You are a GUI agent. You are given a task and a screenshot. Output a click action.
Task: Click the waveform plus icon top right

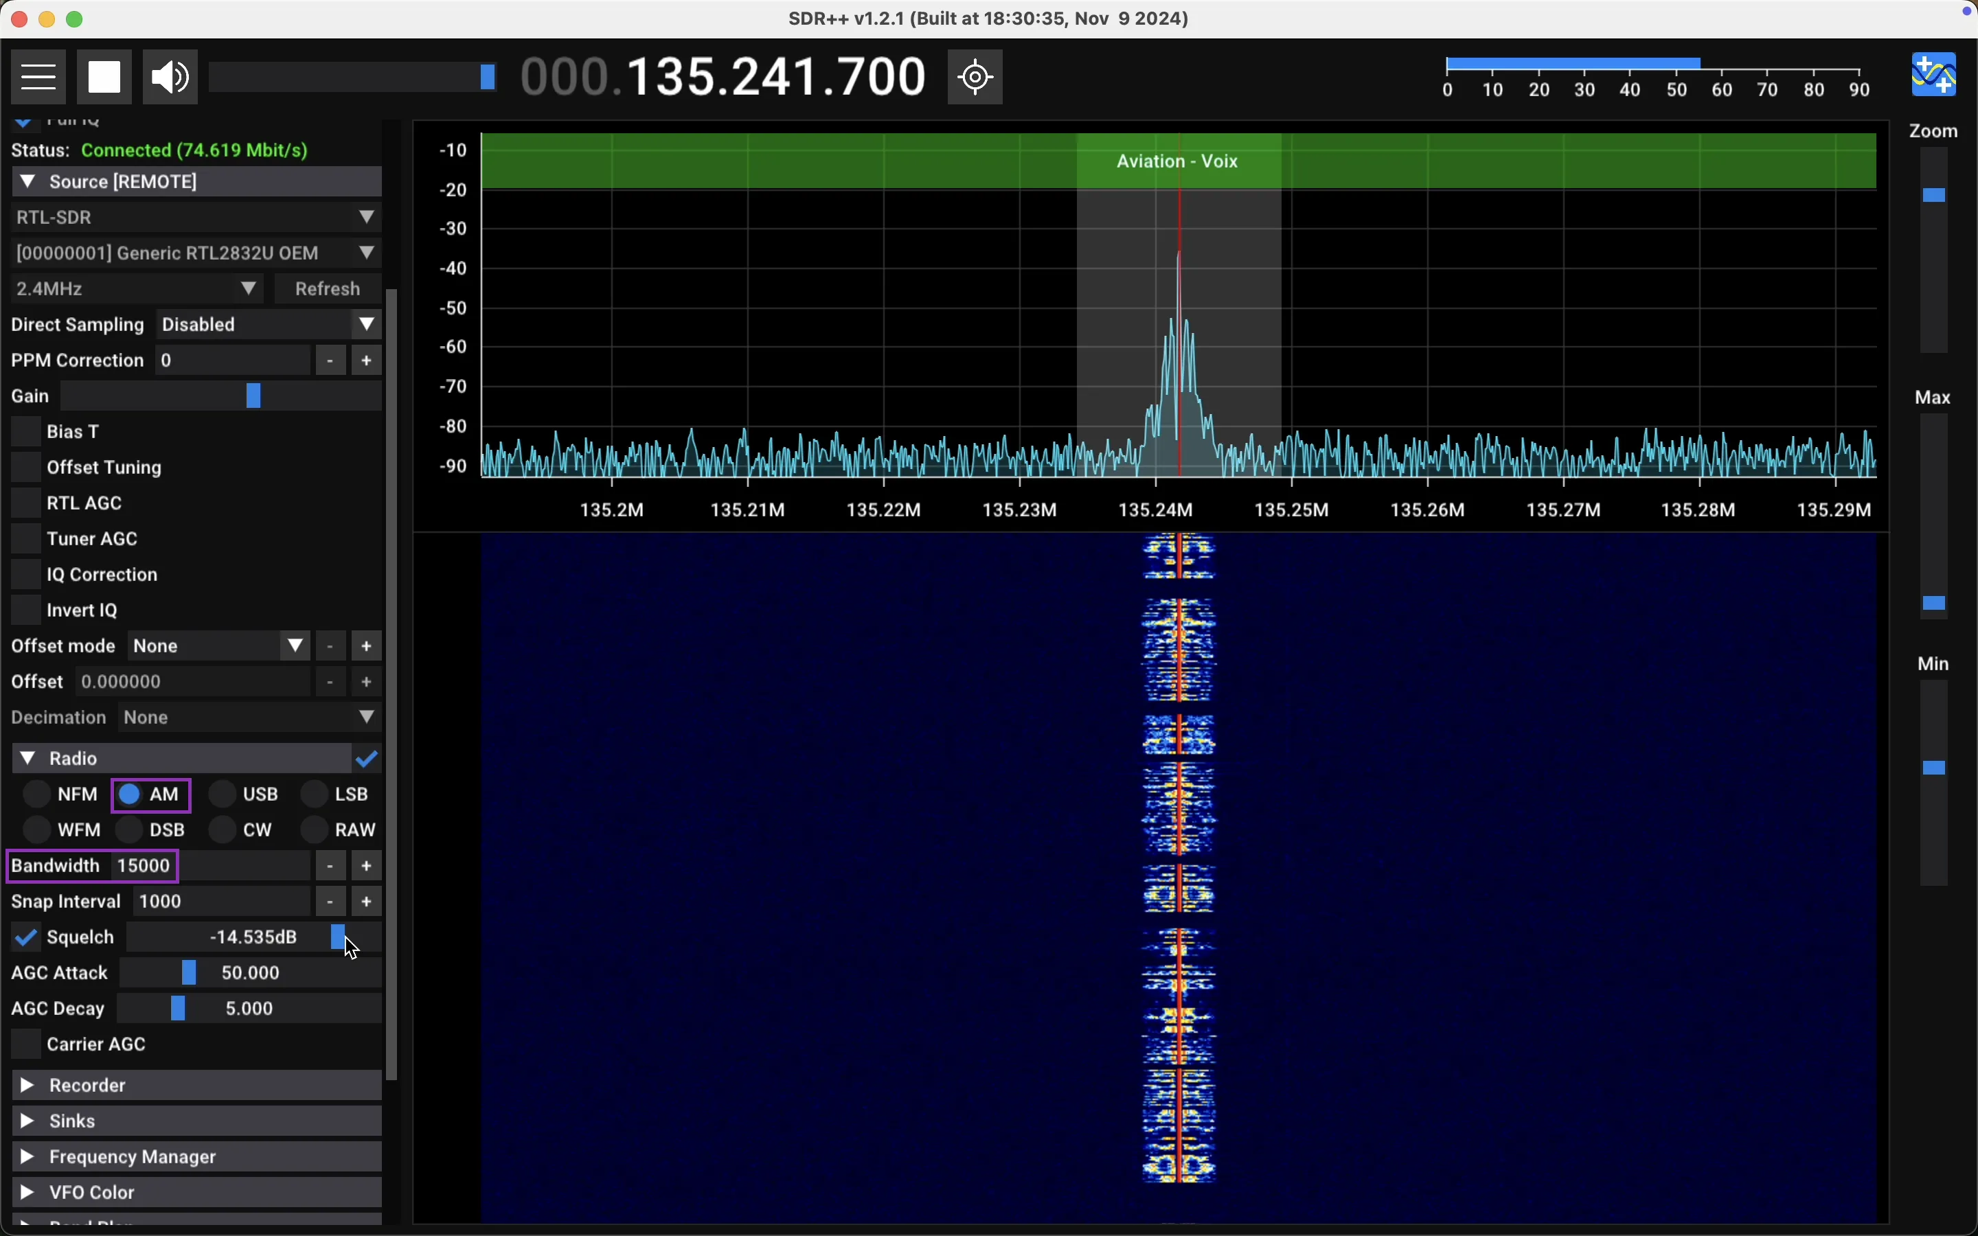click(1934, 76)
